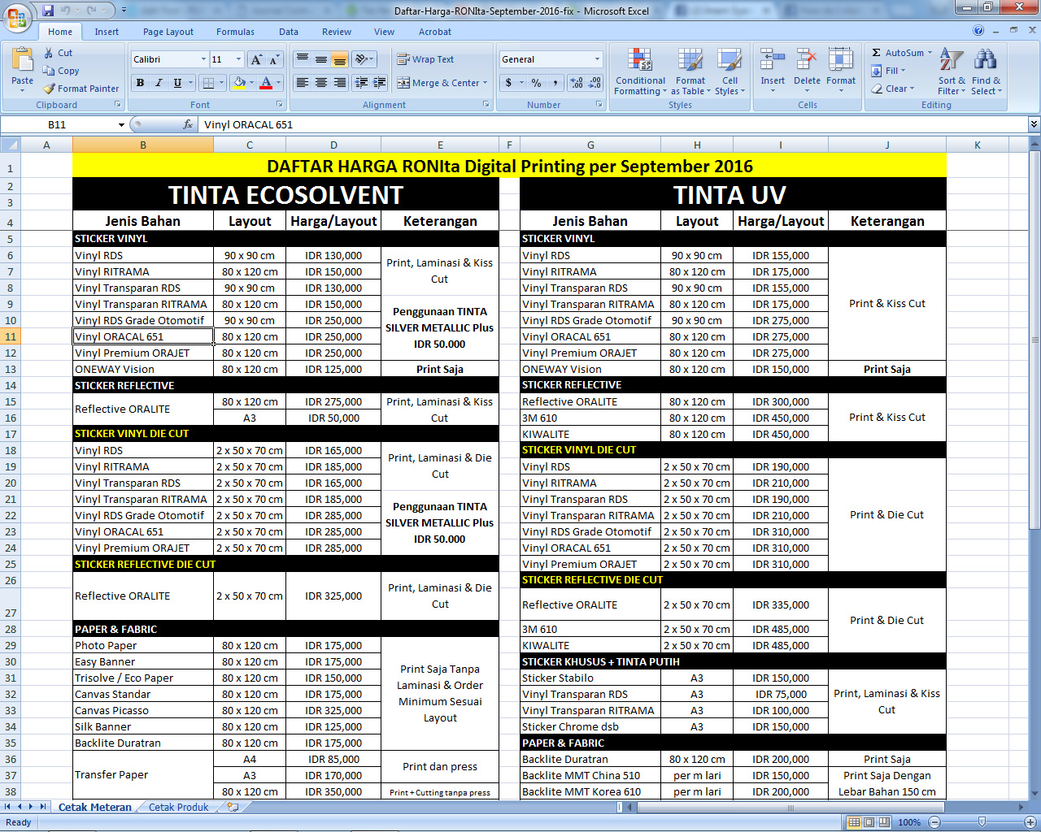This screenshot has height=832, width=1041.
Task: Switch to the Data tab
Action: [x=289, y=32]
